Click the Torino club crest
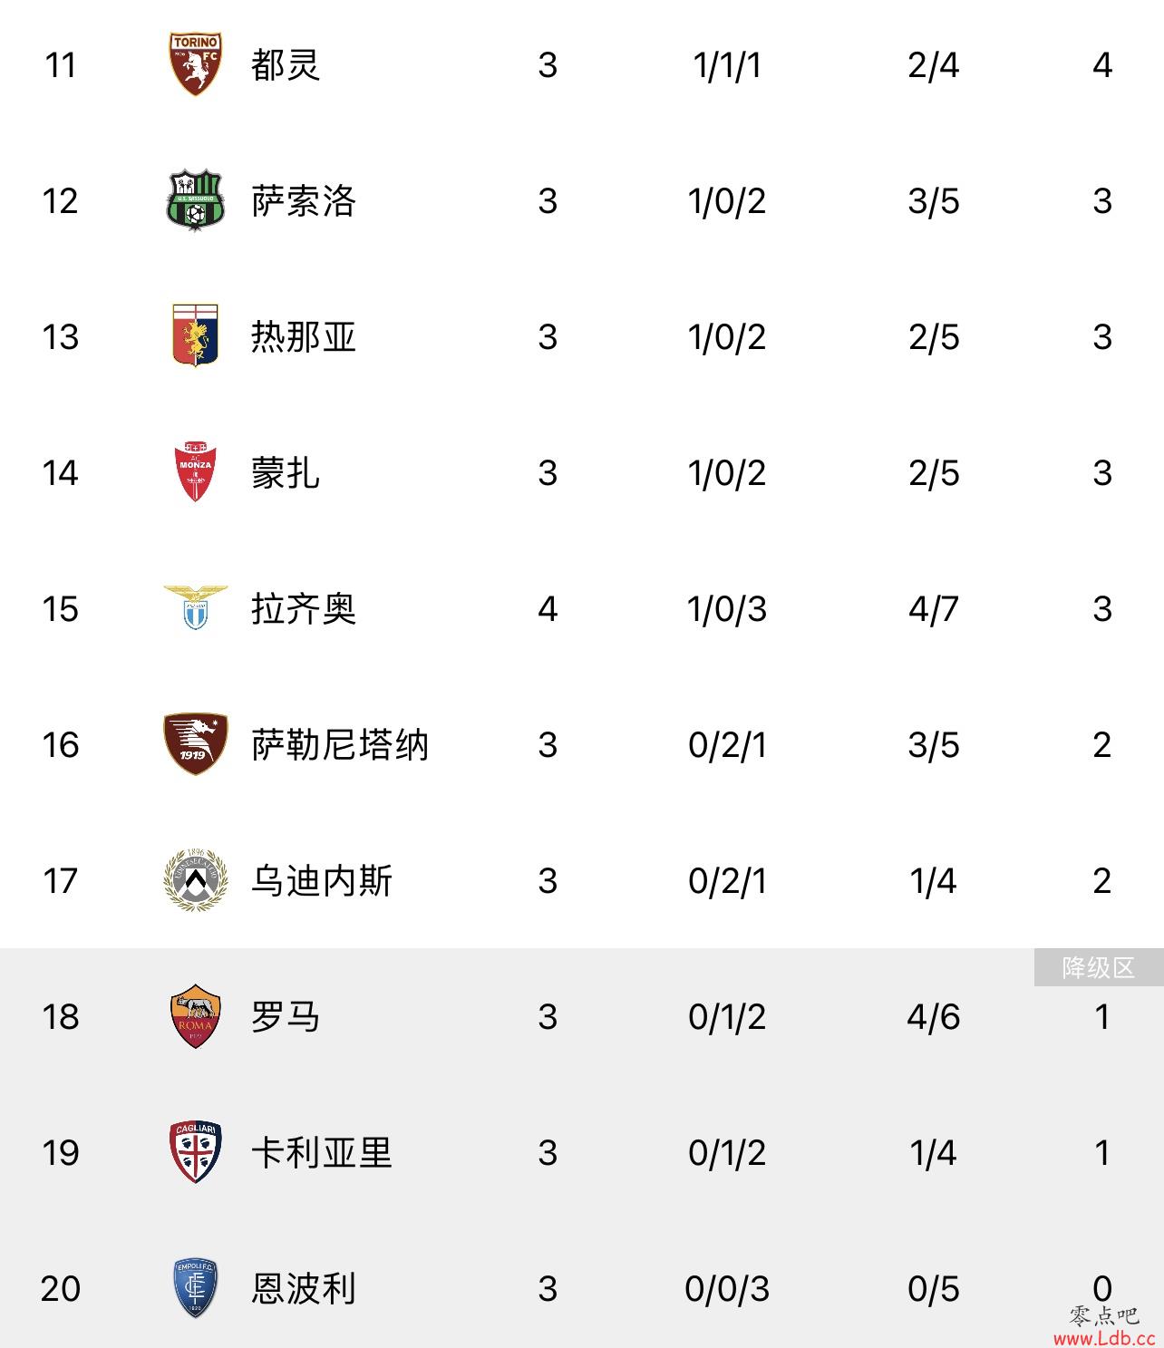The width and height of the screenshot is (1164, 1348). click(x=195, y=64)
